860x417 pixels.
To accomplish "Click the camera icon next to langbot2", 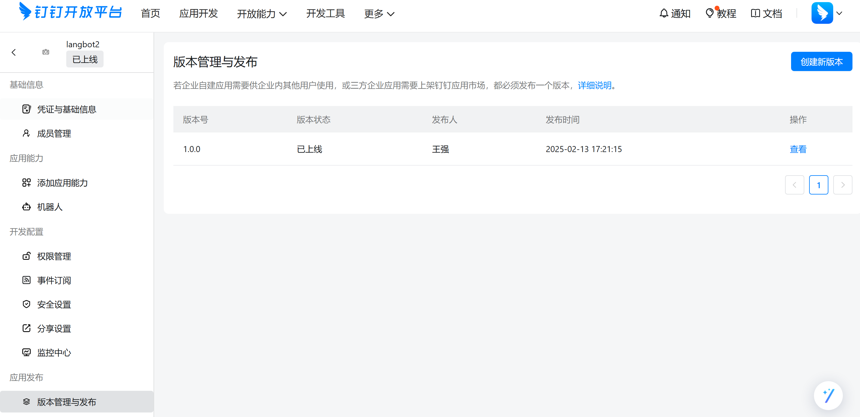I will 46,52.
